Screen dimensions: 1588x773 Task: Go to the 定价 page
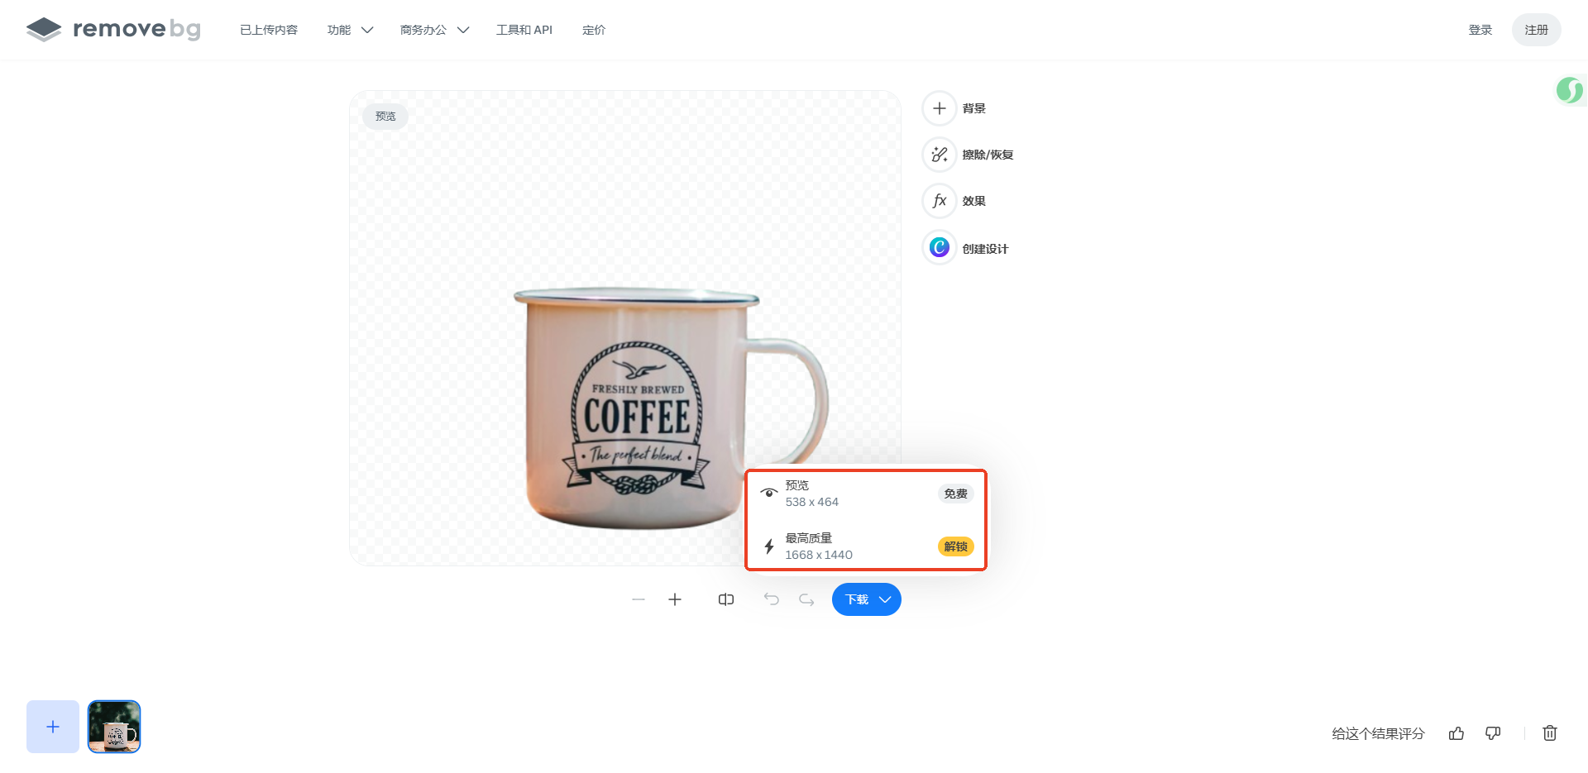coord(594,30)
